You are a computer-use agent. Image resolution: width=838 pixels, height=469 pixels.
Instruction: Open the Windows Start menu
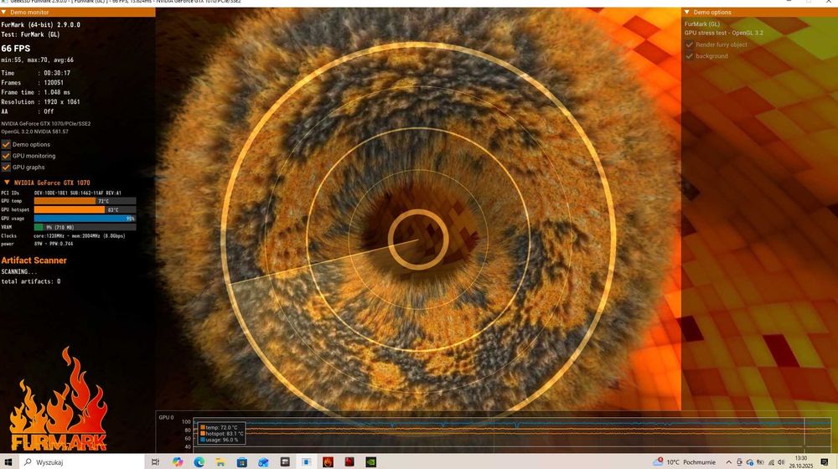[x=8, y=462]
